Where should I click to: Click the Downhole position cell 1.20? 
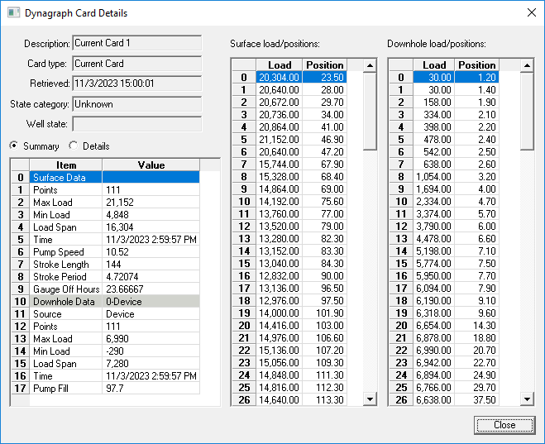click(x=477, y=77)
